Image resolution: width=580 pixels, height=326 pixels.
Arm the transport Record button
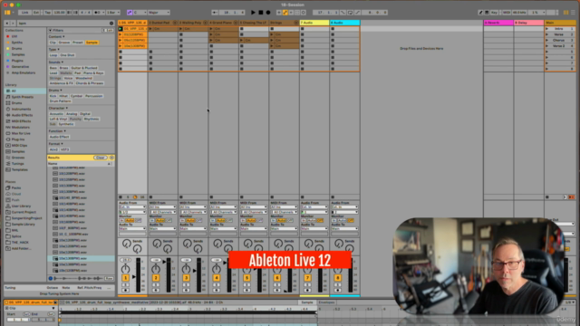[x=268, y=12]
